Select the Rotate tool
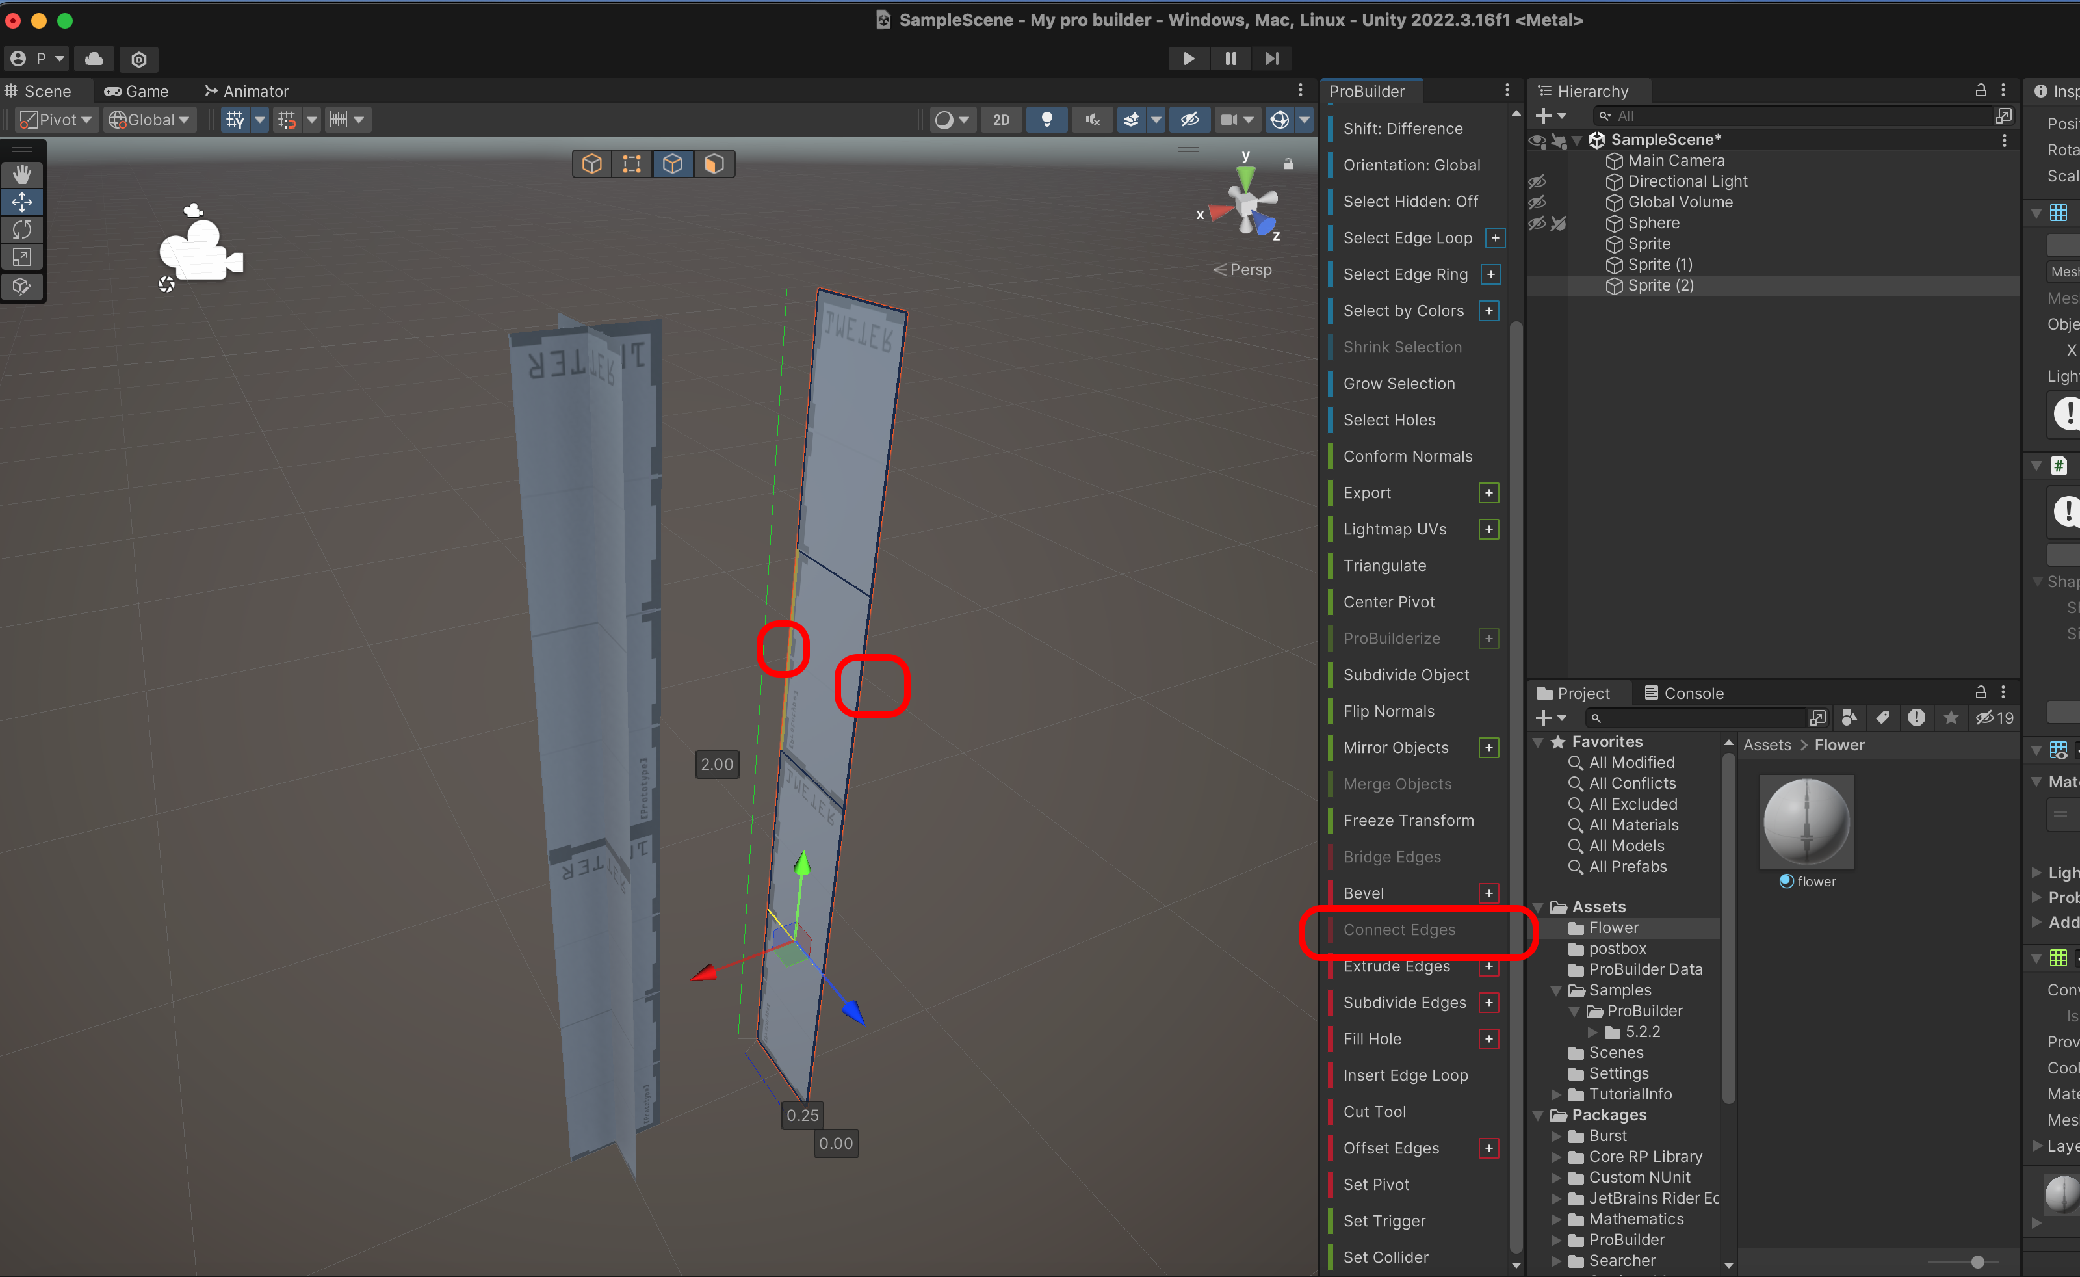This screenshot has height=1277, width=2080. pos(22,230)
